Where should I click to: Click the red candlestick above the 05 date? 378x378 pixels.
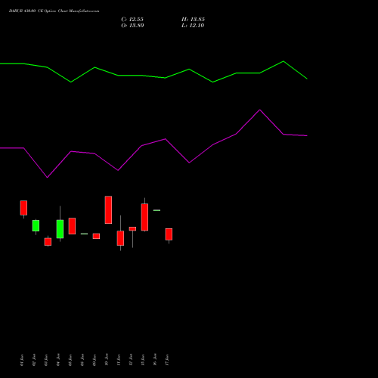pos(72,226)
